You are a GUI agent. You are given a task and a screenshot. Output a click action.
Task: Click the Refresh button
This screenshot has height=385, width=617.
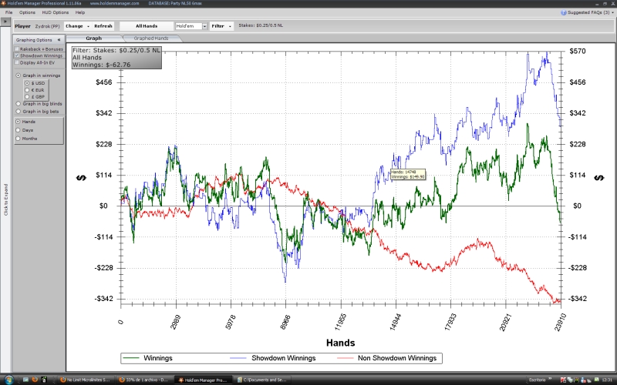(x=104, y=26)
